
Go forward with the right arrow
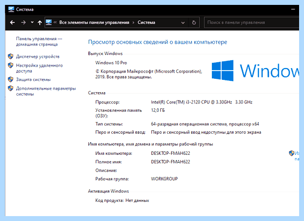[23, 23]
